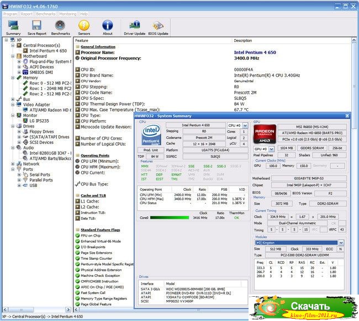Click the CPU Bus Type row
Image resolution: width=359 pixels, height=321 pixels.
tap(94, 184)
